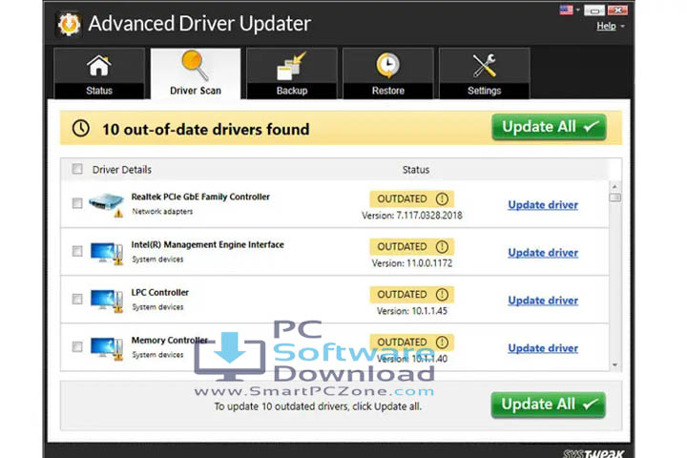Click the driver list scrollbar up arrow
The height and width of the screenshot is (458, 687).
614,186
